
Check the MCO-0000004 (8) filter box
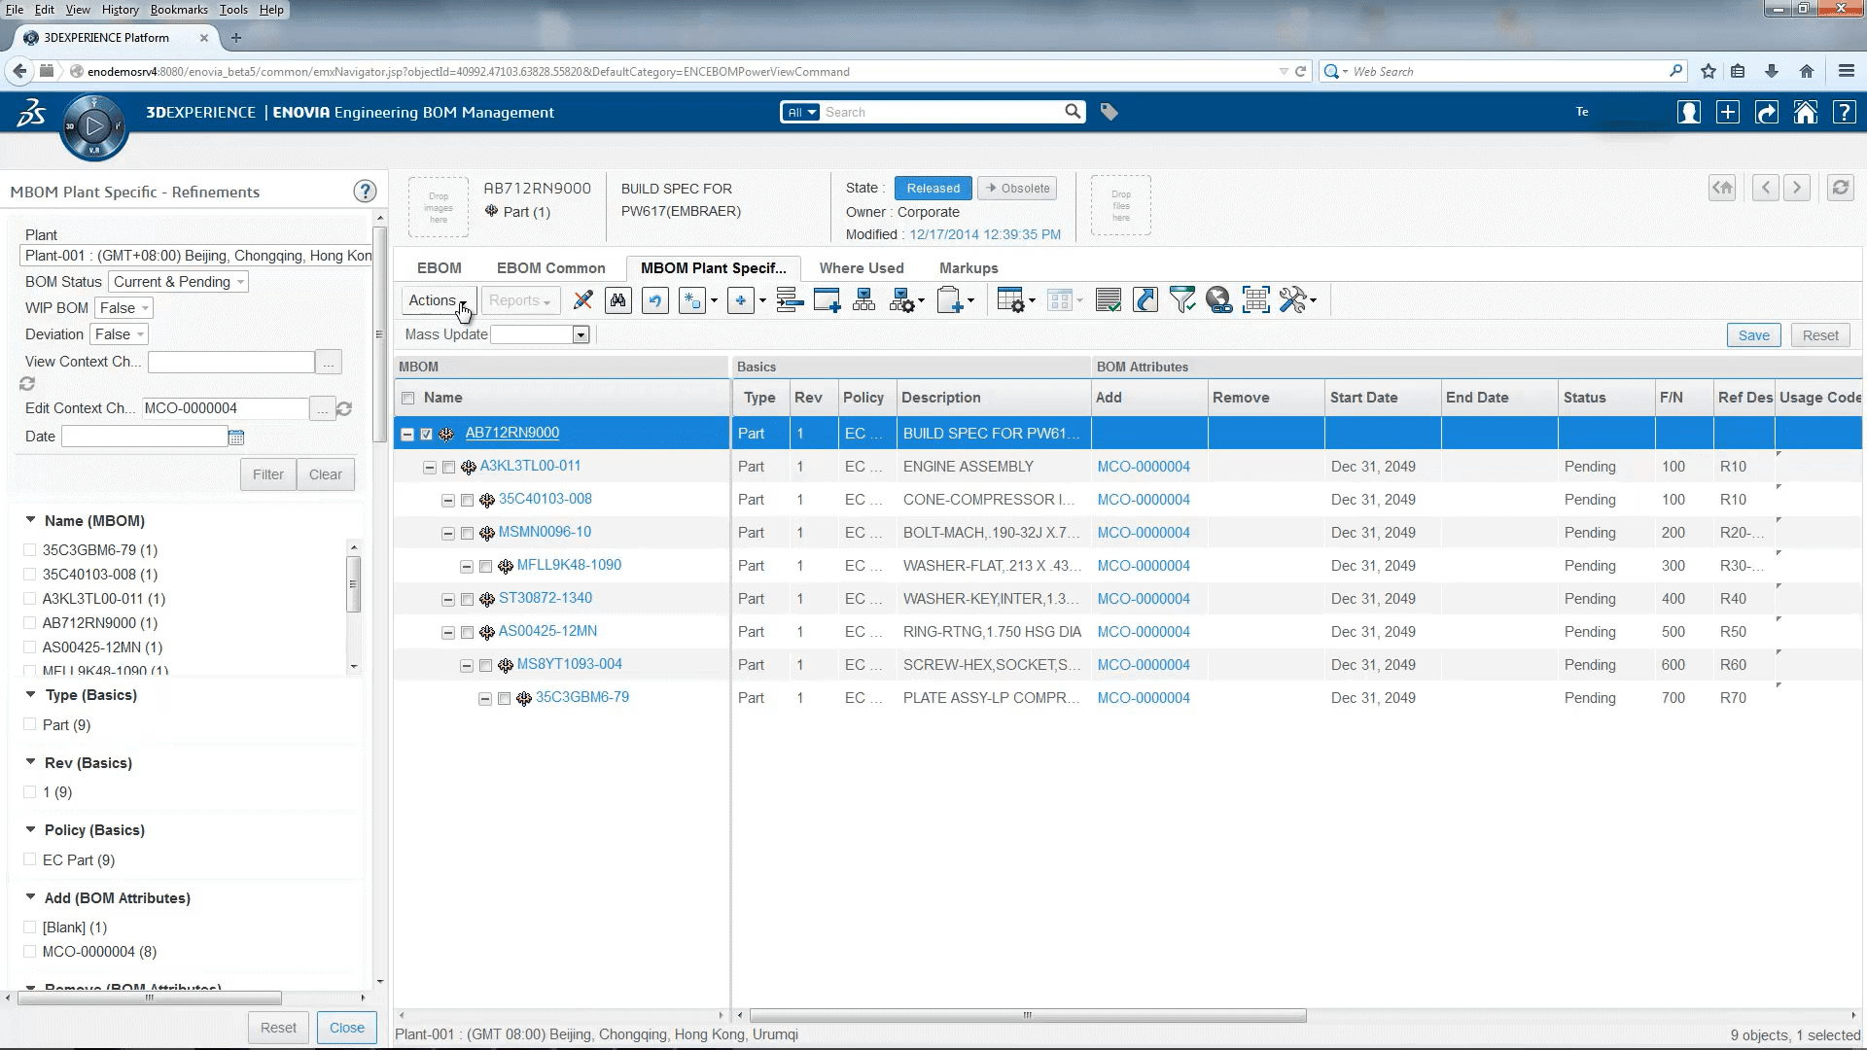point(30,951)
